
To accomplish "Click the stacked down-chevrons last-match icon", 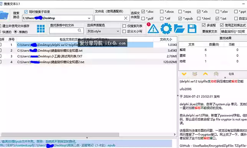I will tap(195, 74).
